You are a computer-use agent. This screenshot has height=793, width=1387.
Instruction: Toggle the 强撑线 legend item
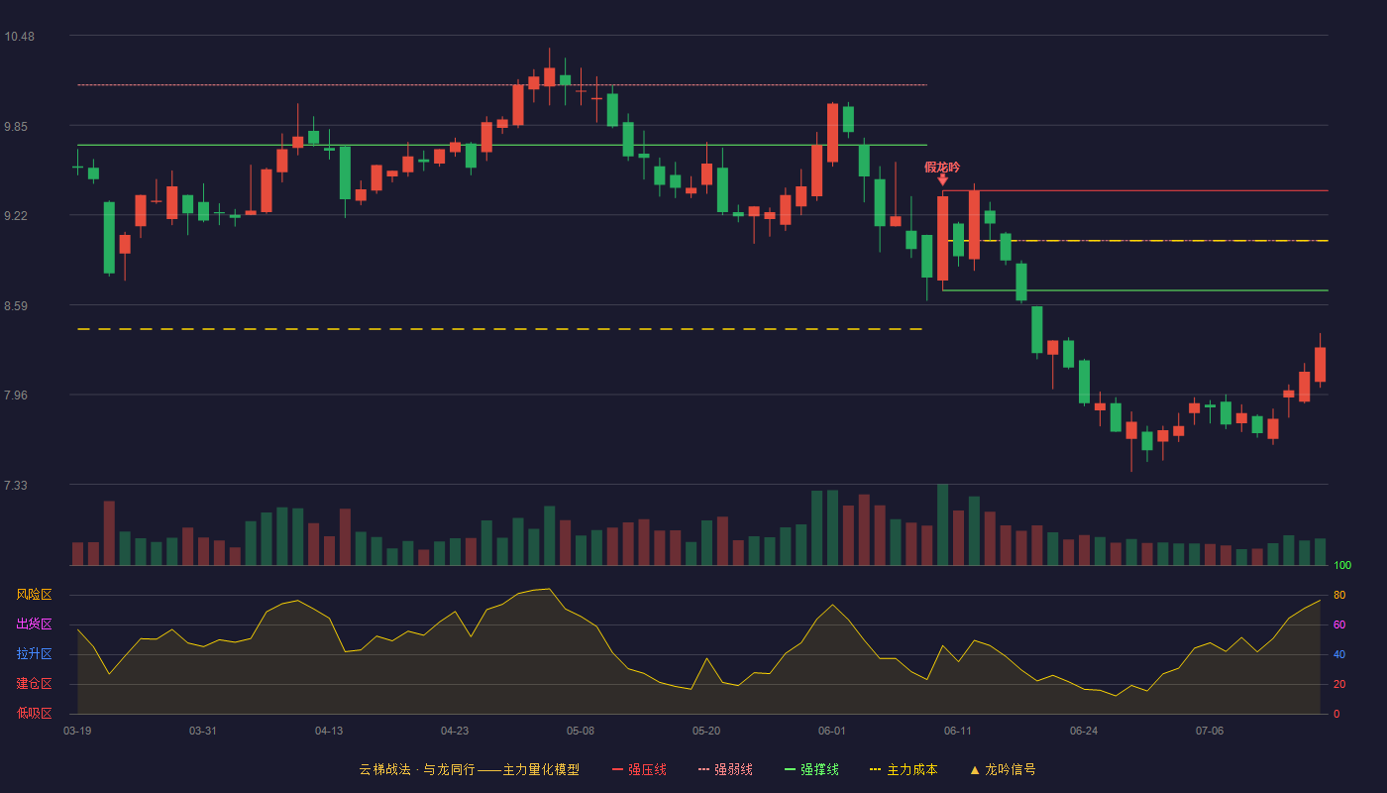(x=811, y=769)
